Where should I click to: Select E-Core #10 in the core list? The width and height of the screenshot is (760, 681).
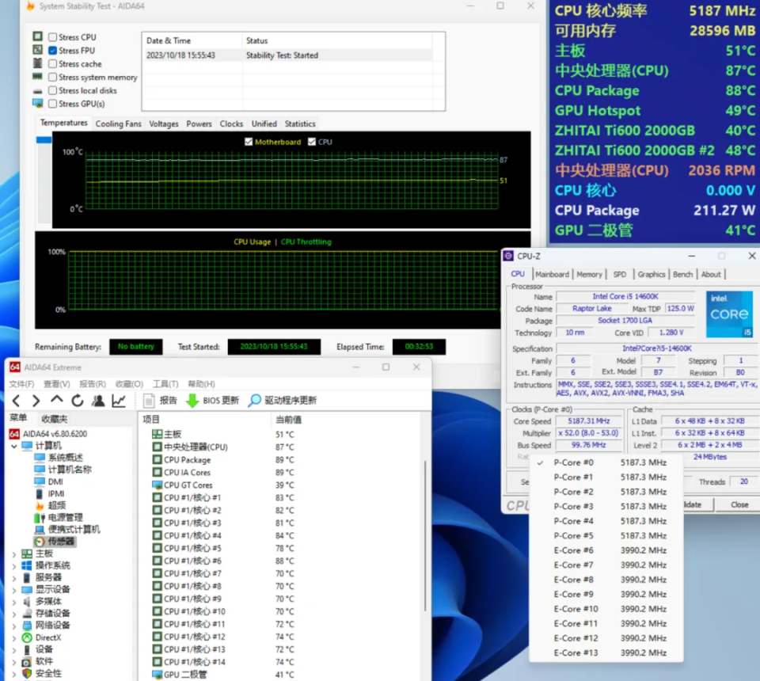click(x=606, y=609)
